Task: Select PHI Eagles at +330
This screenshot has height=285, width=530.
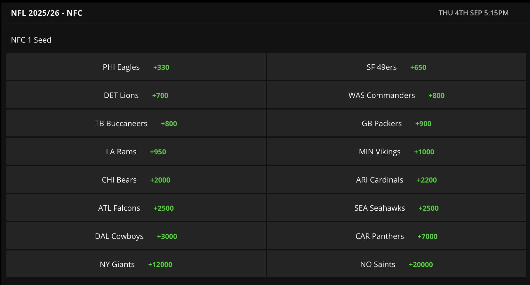Action: click(136, 67)
